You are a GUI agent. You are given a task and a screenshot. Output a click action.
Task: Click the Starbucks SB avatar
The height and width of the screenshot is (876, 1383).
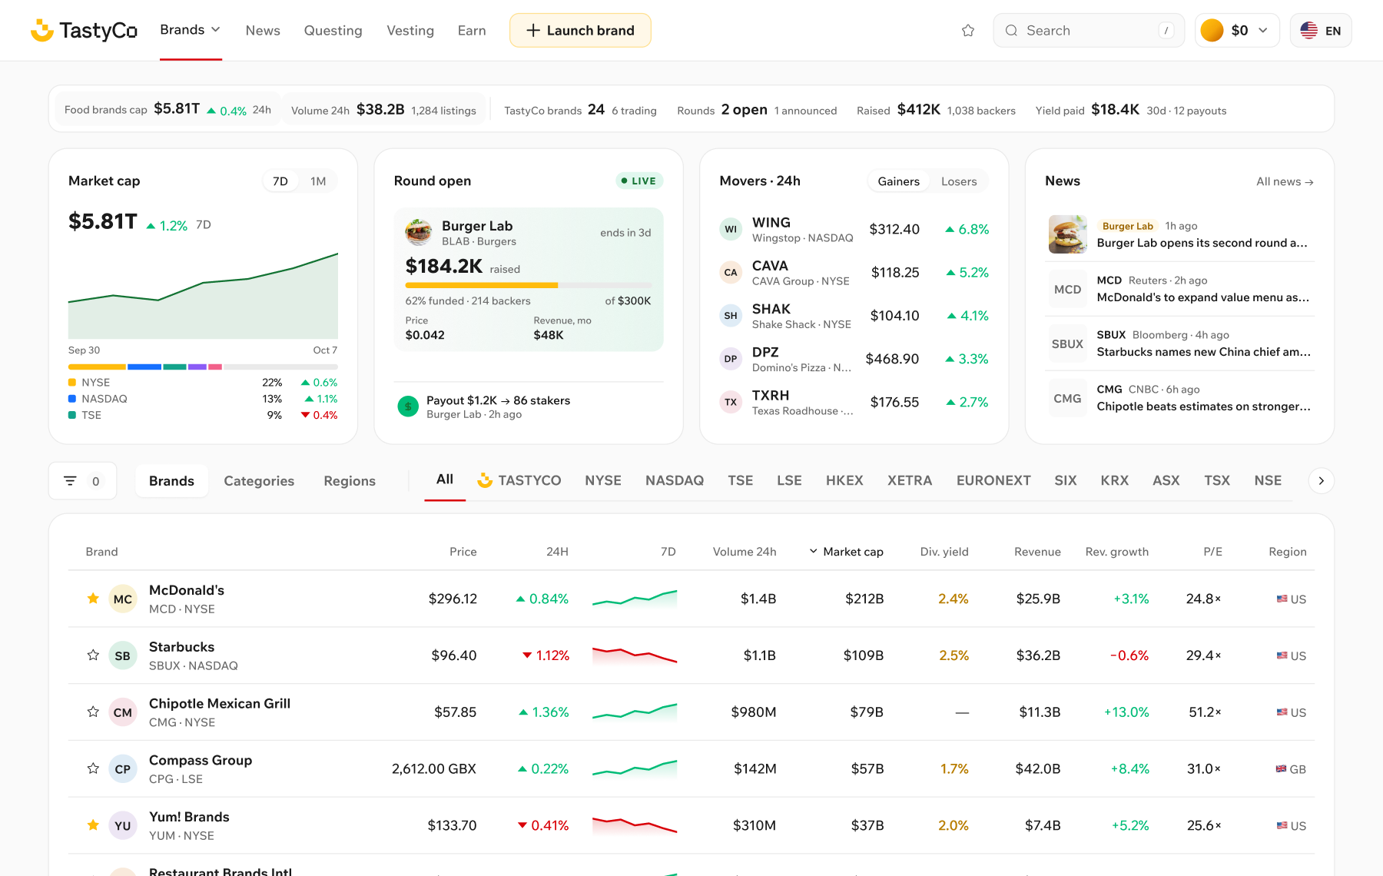123,655
